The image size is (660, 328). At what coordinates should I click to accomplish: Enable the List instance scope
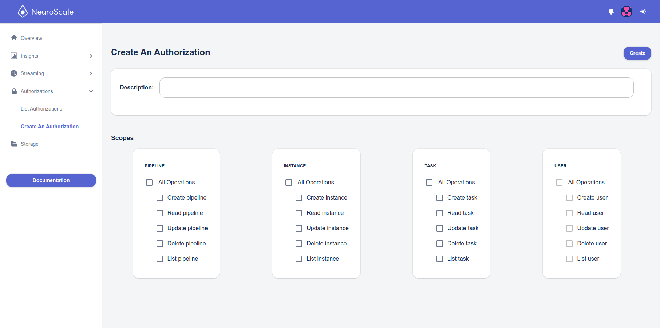[299, 259]
